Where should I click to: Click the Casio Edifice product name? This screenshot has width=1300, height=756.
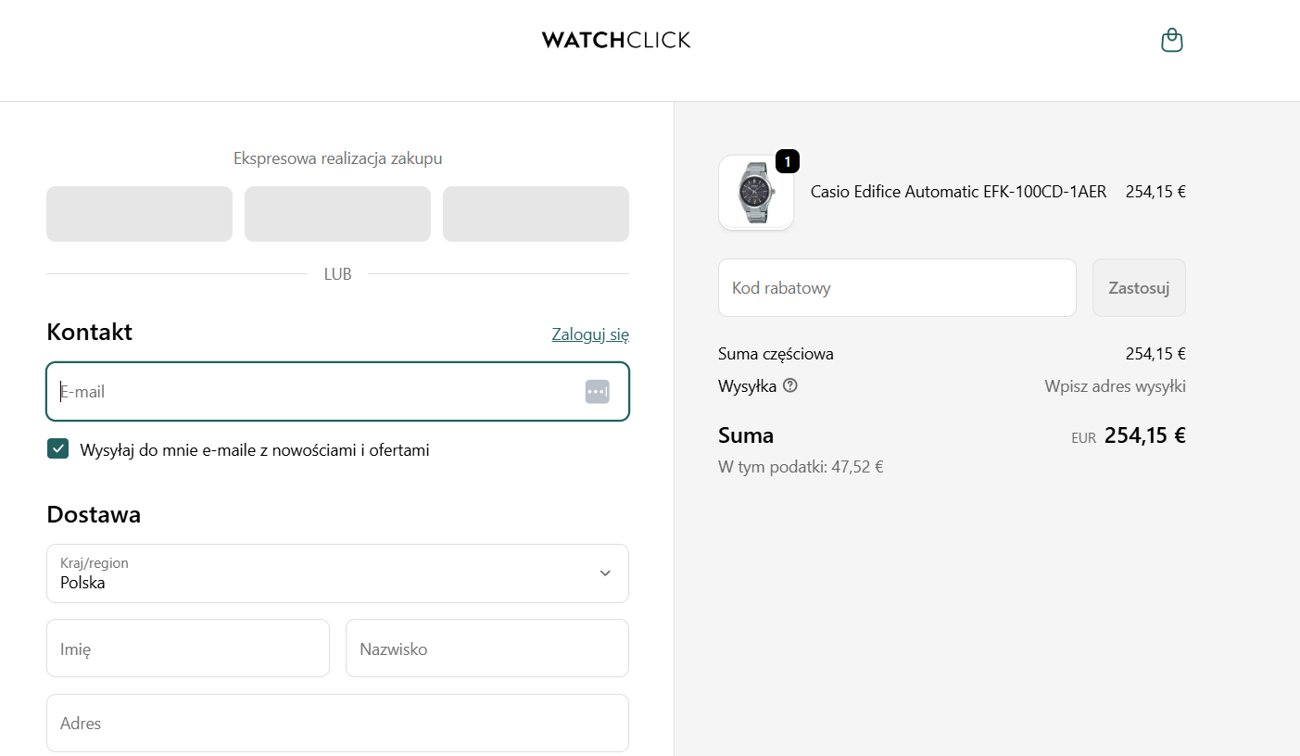click(x=957, y=192)
